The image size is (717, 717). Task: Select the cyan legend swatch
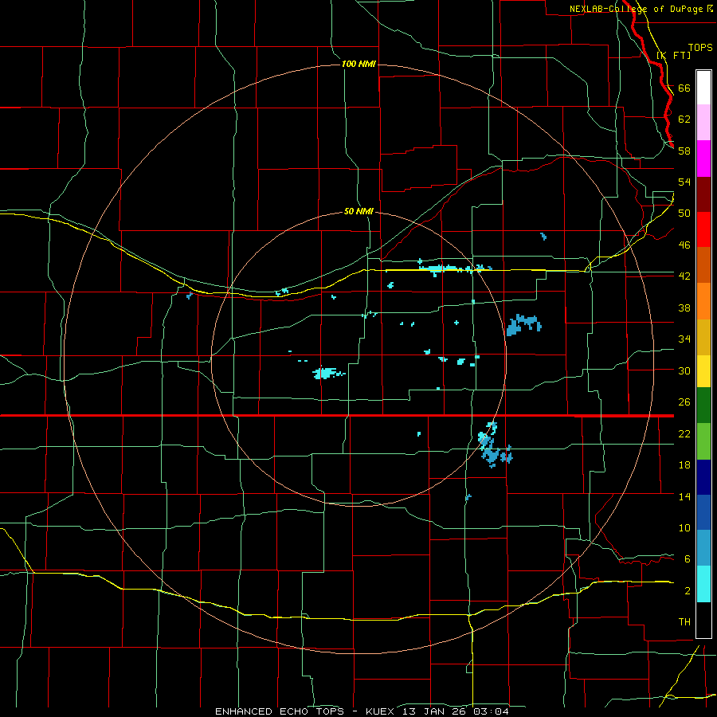point(703,584)
